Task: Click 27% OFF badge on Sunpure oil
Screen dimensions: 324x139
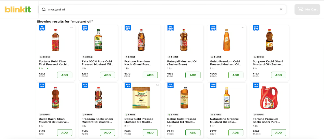Action: click(256, 28)
